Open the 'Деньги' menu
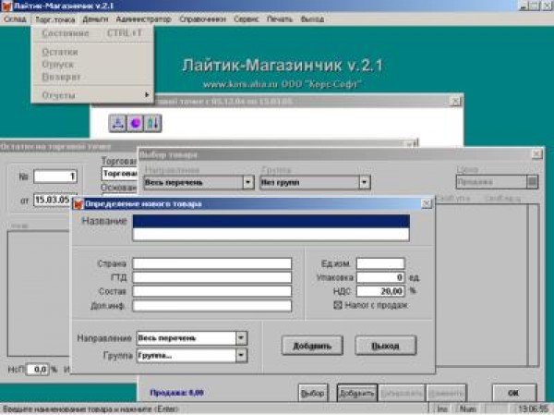The image size is (554, 415). tap(94, 18)
